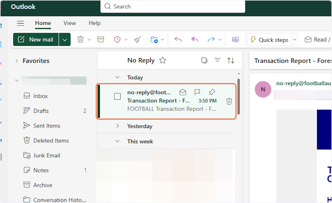The height and width of the screenshot is (203, 332).
Task: Click the sender address in reading pane
Action: (304, 83)
